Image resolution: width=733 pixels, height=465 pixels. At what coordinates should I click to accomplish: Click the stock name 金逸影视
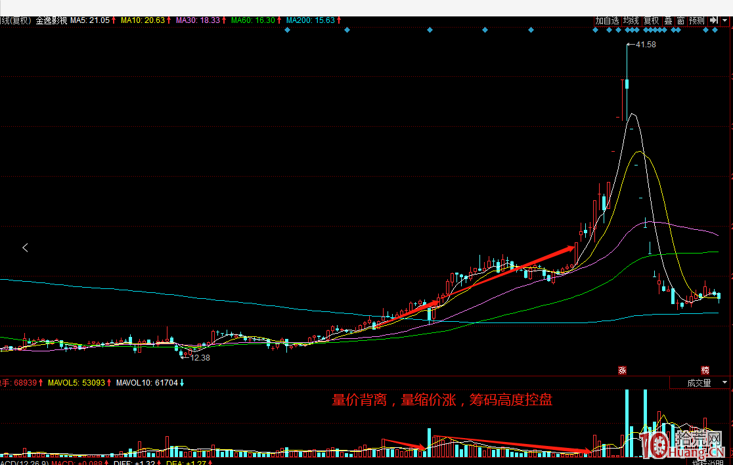click(x=51, y=20)
